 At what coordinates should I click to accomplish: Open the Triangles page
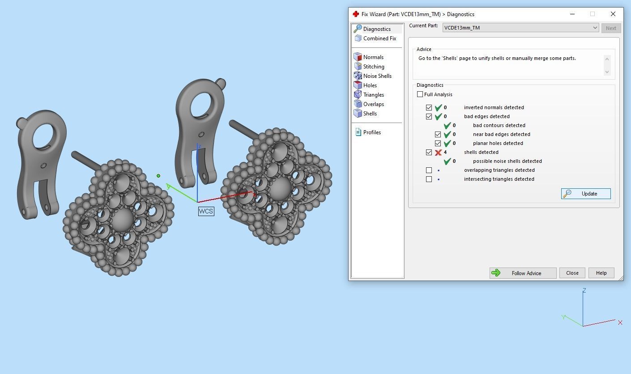click(373, 94)
